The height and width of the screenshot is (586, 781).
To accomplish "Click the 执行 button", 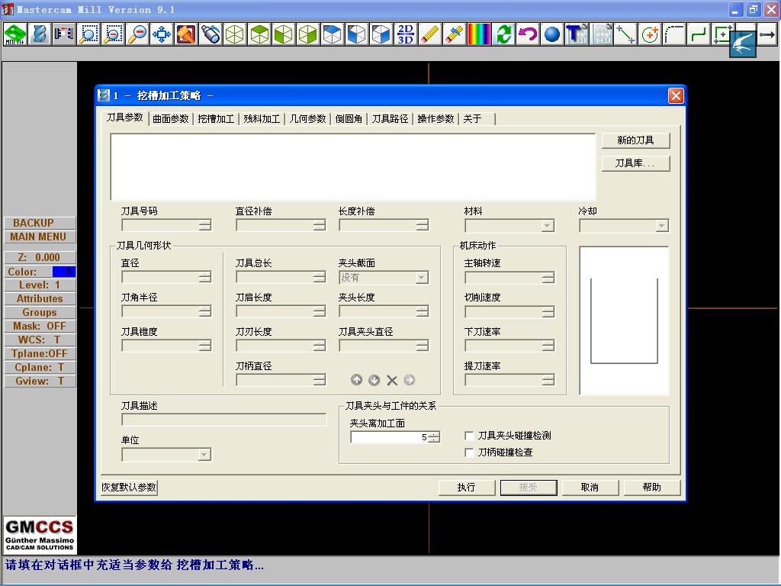I will click(x=467, y=488).
